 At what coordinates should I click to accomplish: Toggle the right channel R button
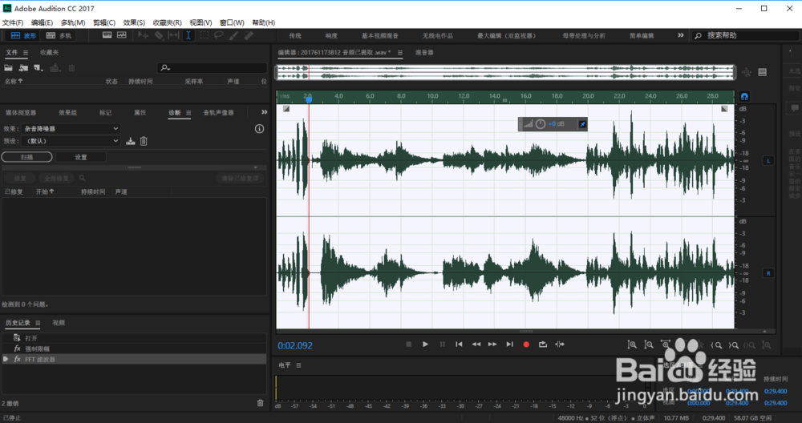[768, 273]
